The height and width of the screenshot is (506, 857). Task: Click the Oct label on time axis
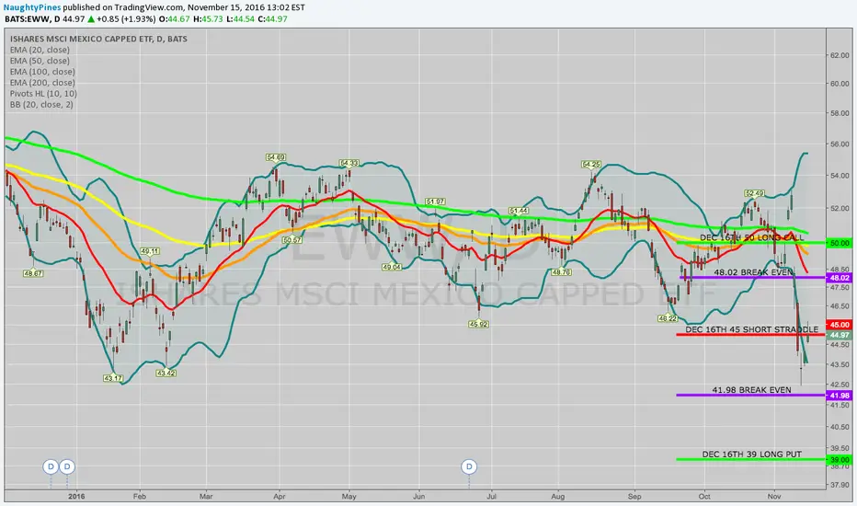(x=704, y=497)
